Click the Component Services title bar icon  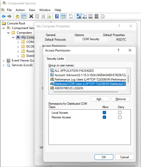4,3
